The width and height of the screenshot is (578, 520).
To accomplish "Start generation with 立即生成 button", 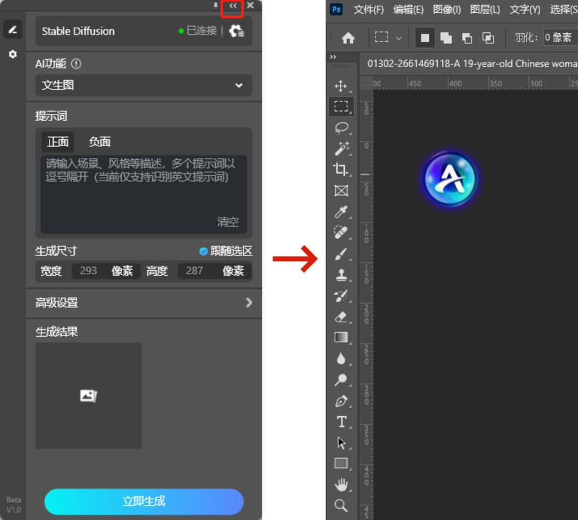I will pos(144,501).
